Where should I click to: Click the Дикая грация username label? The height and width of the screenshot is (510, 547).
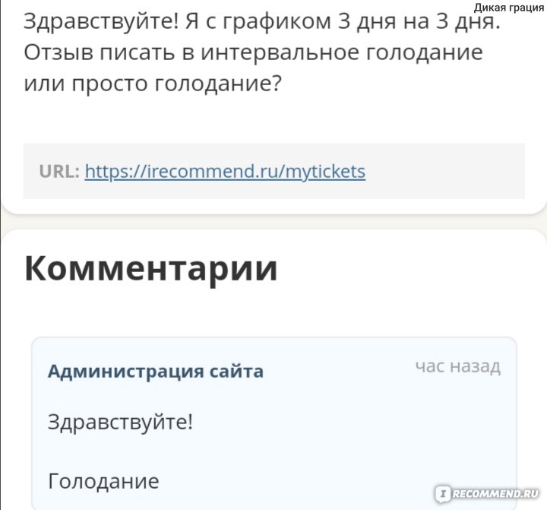[508, 8]
